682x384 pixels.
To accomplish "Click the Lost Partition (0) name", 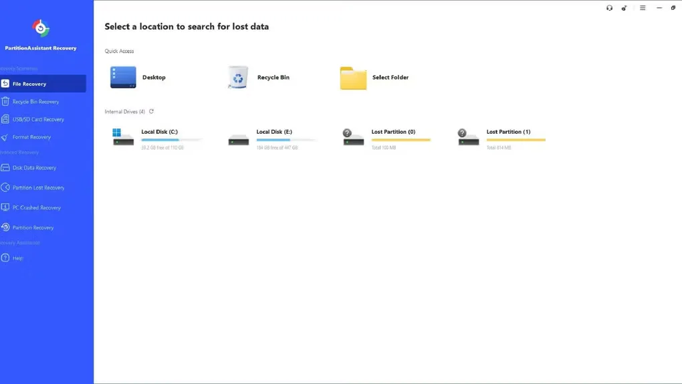I will click(x=393, y=132).
